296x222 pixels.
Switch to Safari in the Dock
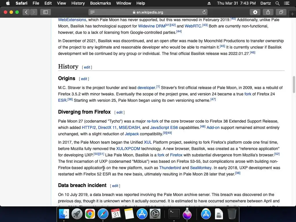point(103,214)
